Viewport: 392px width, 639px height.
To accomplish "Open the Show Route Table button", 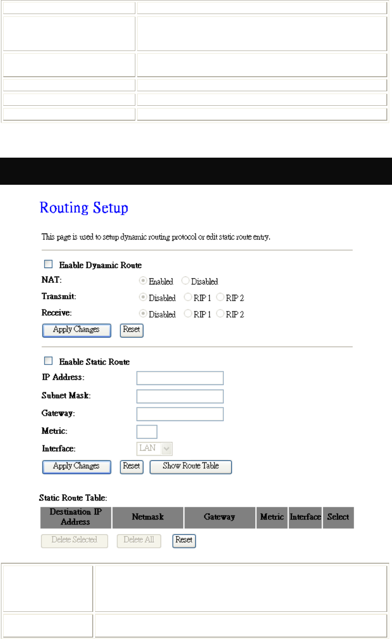I will [x=191, y=466].
